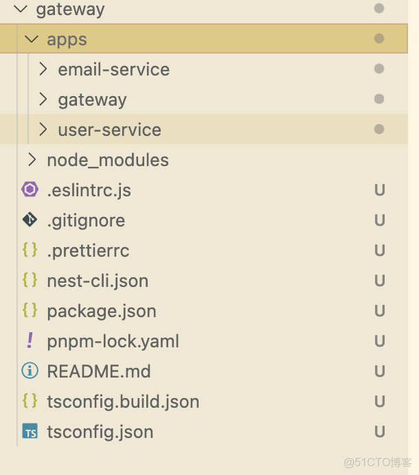Screen dimensions: 419x475
Task: Expand the email-service folder chevron
Action: tap(43, 69)
